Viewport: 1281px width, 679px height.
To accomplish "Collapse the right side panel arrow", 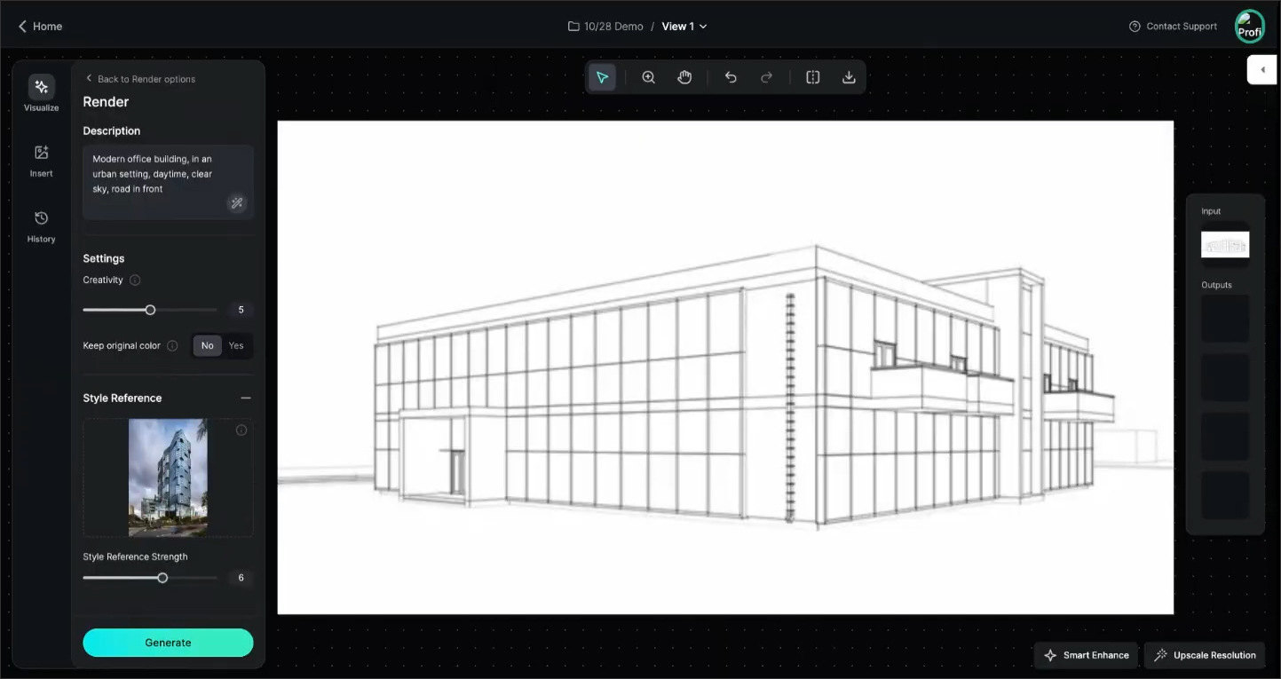I will [1262, 69].
